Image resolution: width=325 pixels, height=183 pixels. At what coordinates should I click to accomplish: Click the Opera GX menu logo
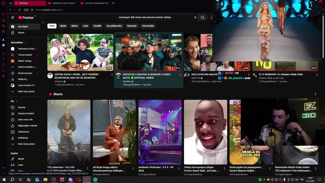click(x=4, y=3)
